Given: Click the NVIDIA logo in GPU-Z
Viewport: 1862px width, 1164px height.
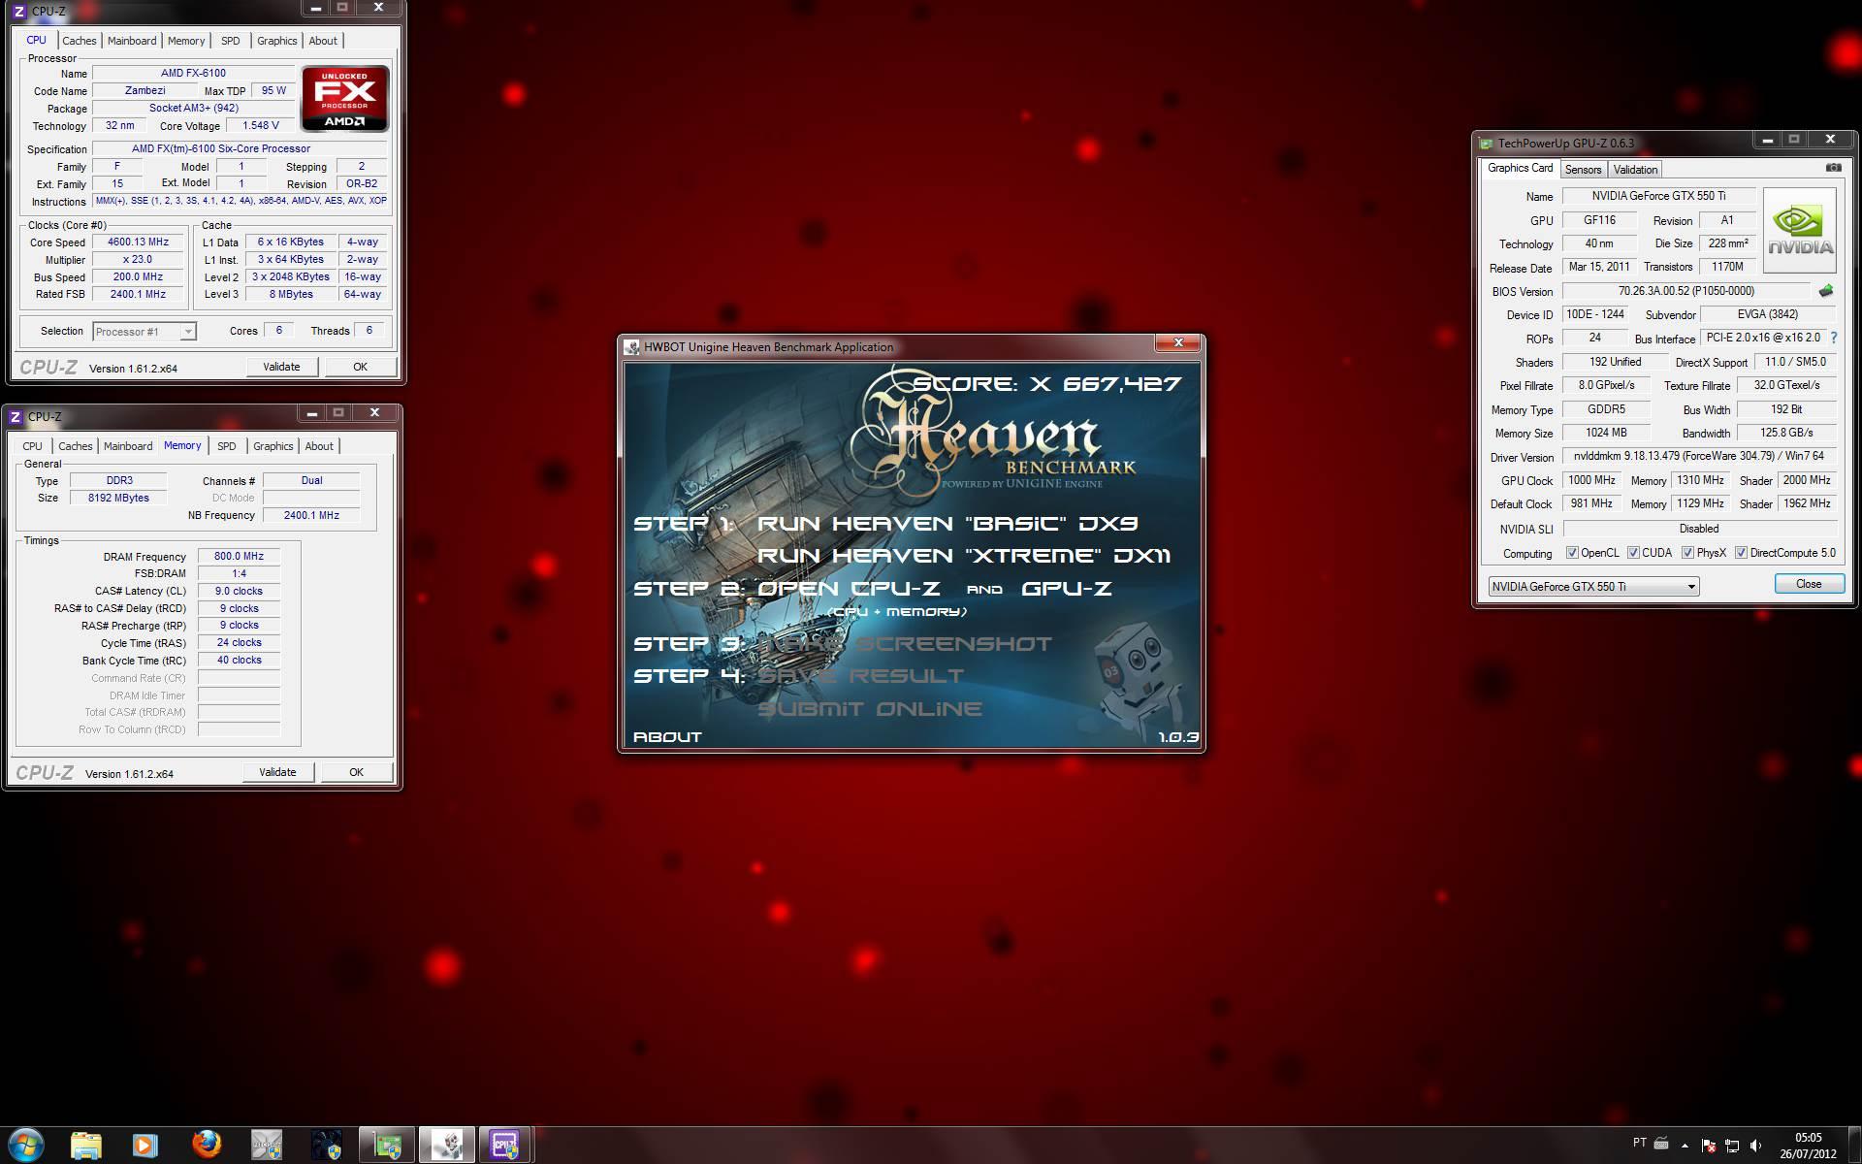Looking at the screenshot, I should coord(1800,231).
